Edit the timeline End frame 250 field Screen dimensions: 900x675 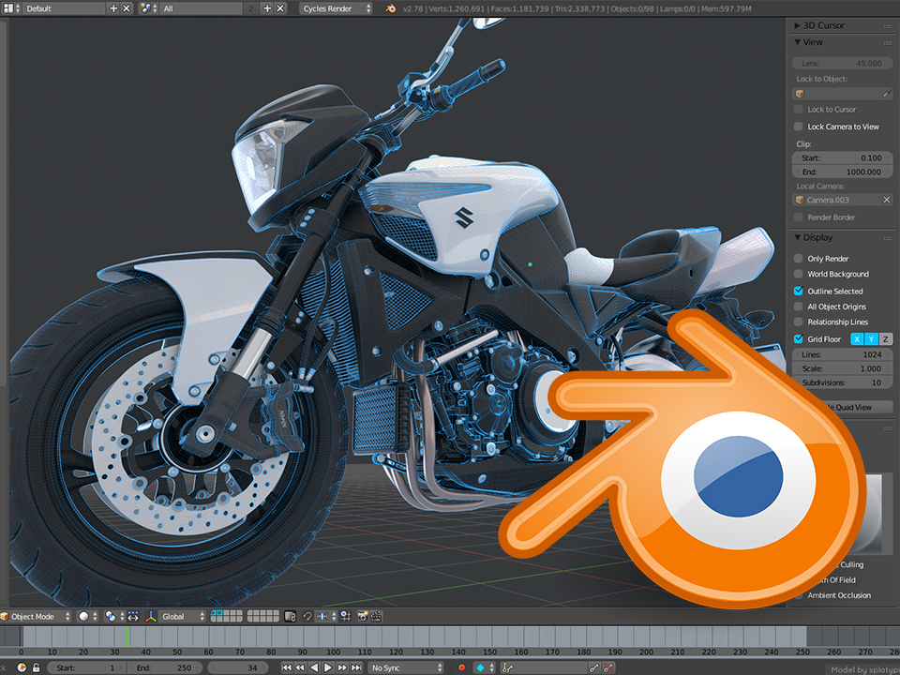coord(166,667)
